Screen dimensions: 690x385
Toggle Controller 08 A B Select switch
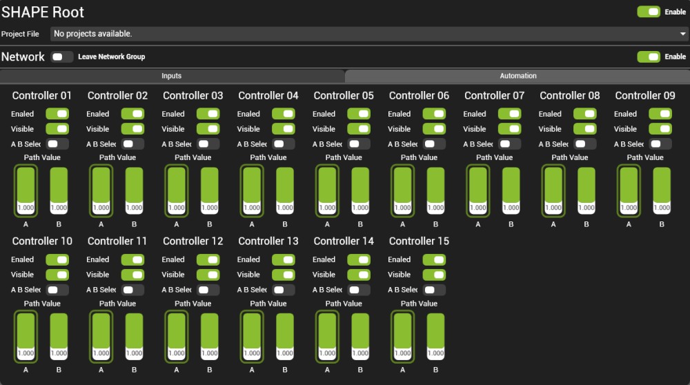pos(585,144)
